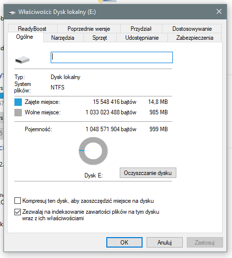Image resolution: width=232 pixels, height=258 pixels.
Task: Open the Udostępnianie tab
Action: [142, 38]
